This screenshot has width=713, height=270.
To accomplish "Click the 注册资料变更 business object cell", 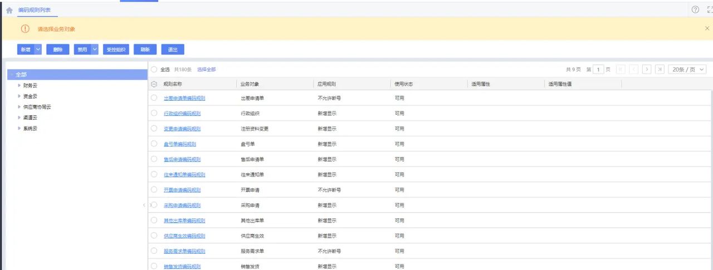I will tap(255, 129).
